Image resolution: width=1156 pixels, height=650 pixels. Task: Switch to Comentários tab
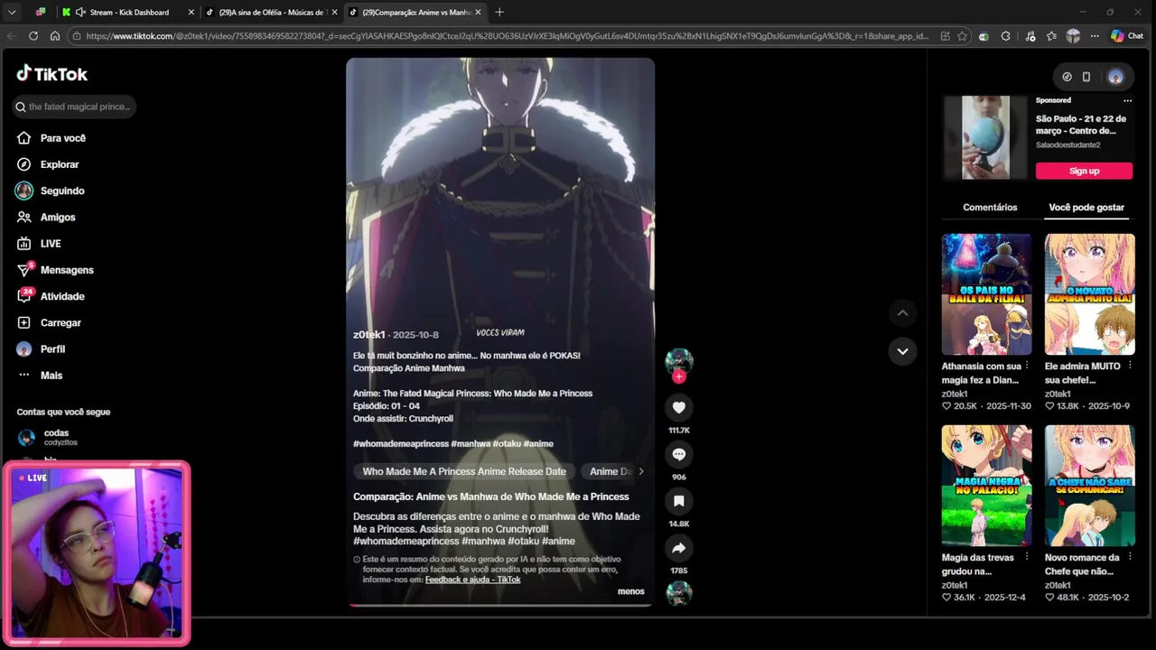tap(990, 208)
